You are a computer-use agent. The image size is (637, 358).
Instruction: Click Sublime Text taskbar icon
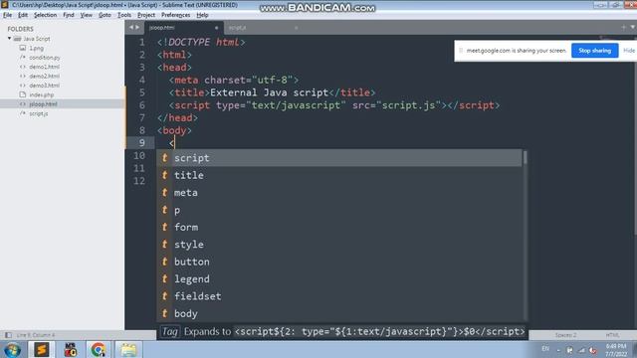coord(42,349)
